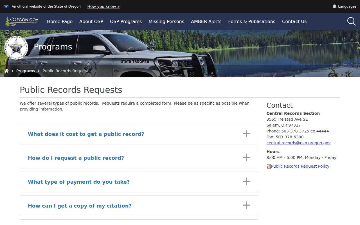Image resolution: width=360 pixels, height=225 pixels.
Task: Open 'How can I get a copy of my citation?'
Action: point(139,206)
